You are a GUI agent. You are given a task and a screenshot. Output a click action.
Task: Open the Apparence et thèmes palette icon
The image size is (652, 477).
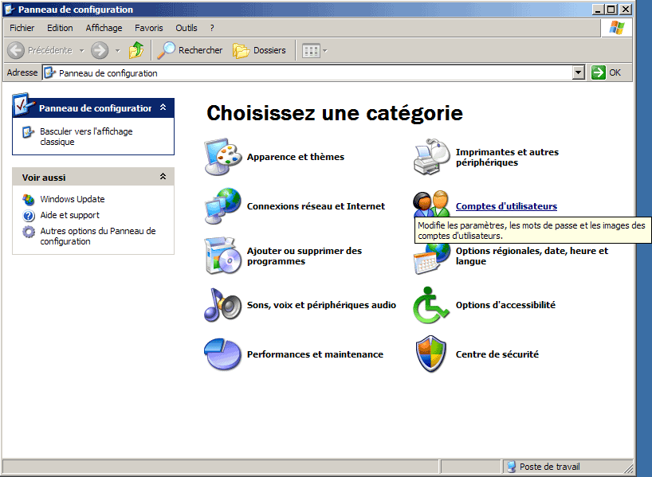222,157
